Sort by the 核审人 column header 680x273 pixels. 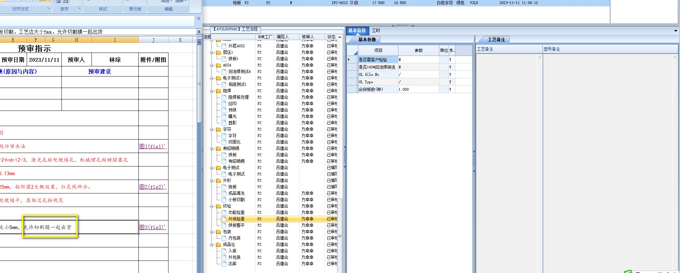coord(312,37)
